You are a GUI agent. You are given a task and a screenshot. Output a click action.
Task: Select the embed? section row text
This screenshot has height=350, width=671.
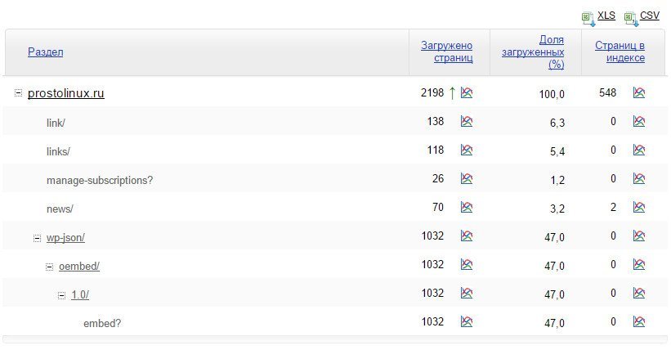click(x=102, y=324)
